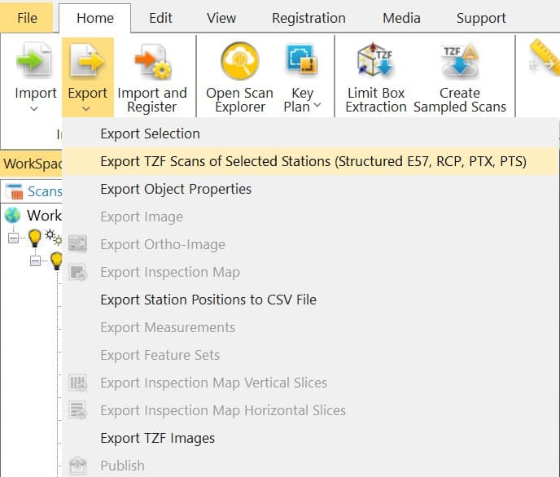The image size is (560, 477).
Task: Collapse the second-level tree node
Action: (x=36, y=261)
